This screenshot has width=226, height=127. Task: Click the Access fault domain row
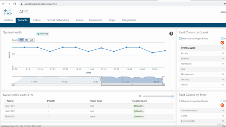202,53
